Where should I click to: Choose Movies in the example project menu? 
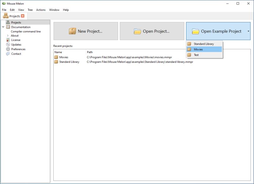[204, 49]
